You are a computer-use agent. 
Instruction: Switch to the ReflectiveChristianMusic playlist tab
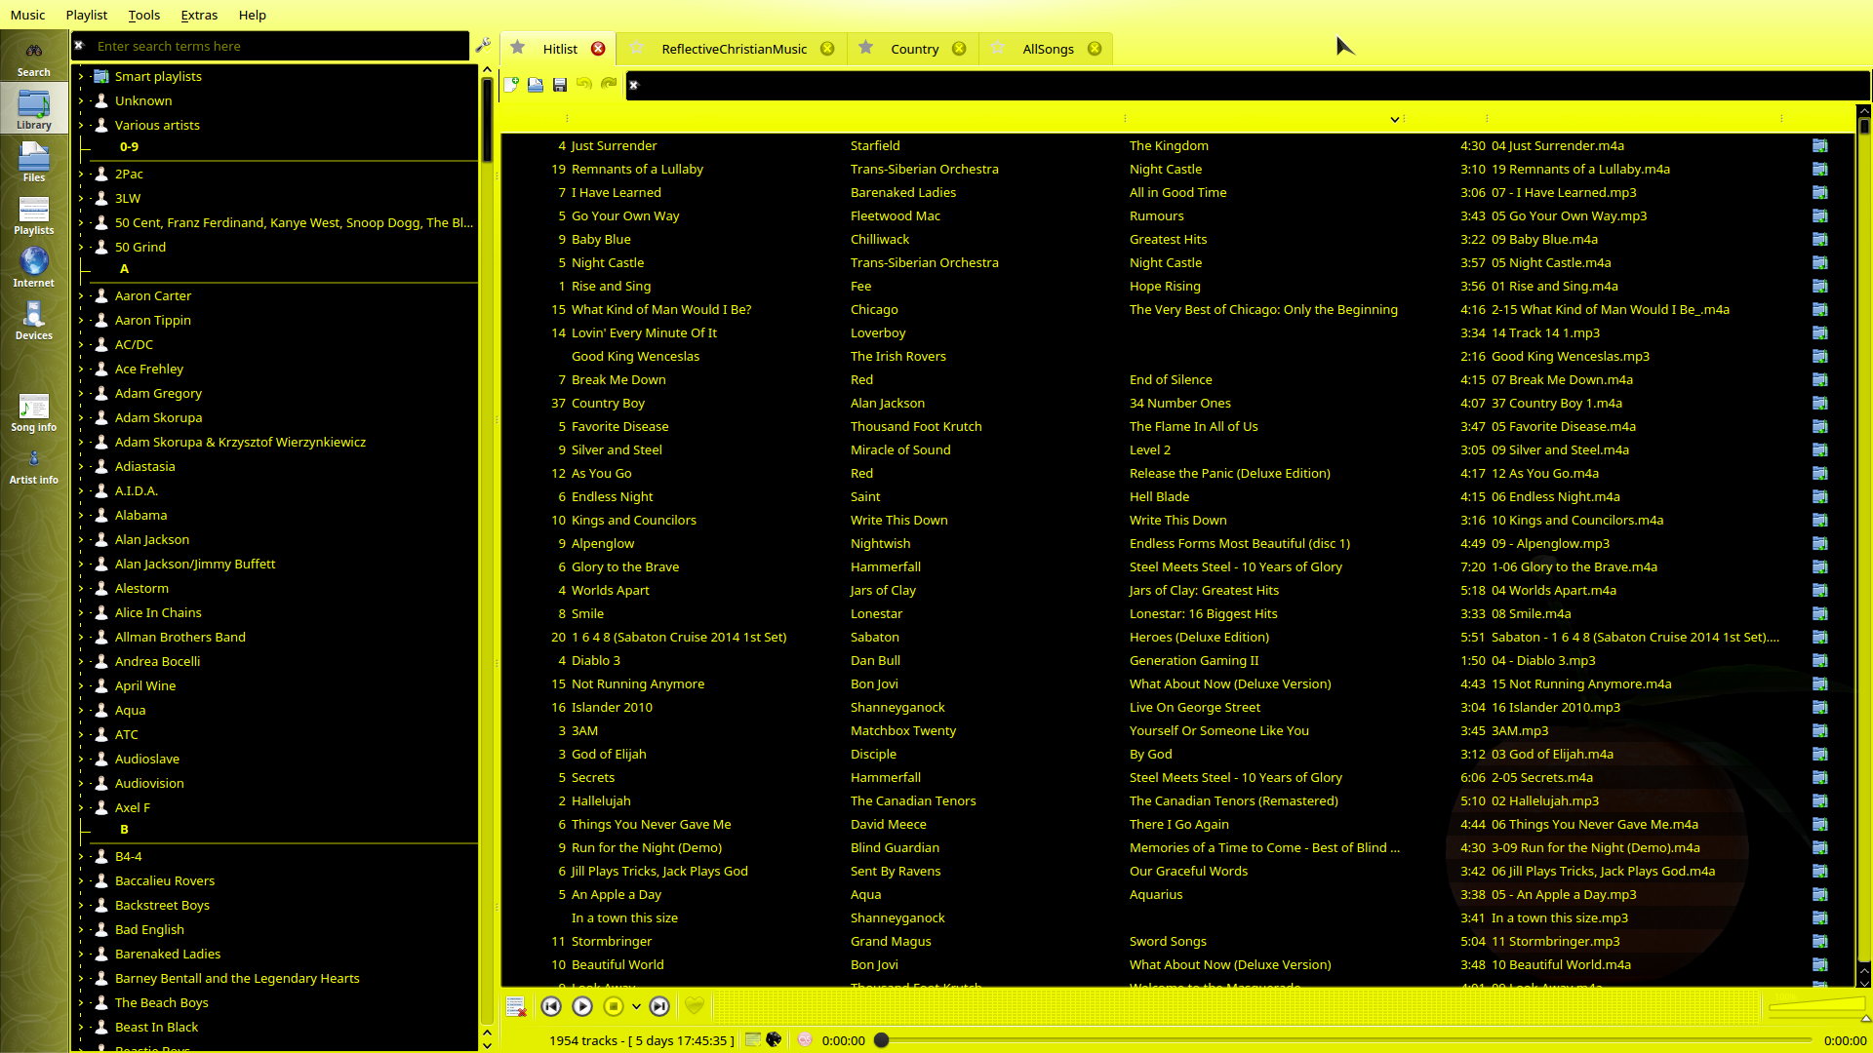734,49
